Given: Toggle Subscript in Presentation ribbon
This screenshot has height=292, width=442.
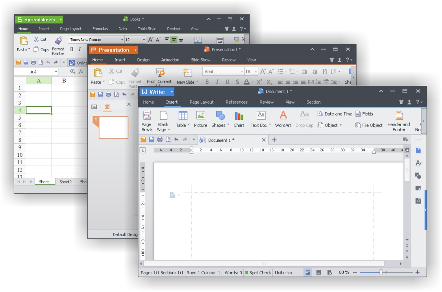Looking at the screenshot, I should [269, 82].
